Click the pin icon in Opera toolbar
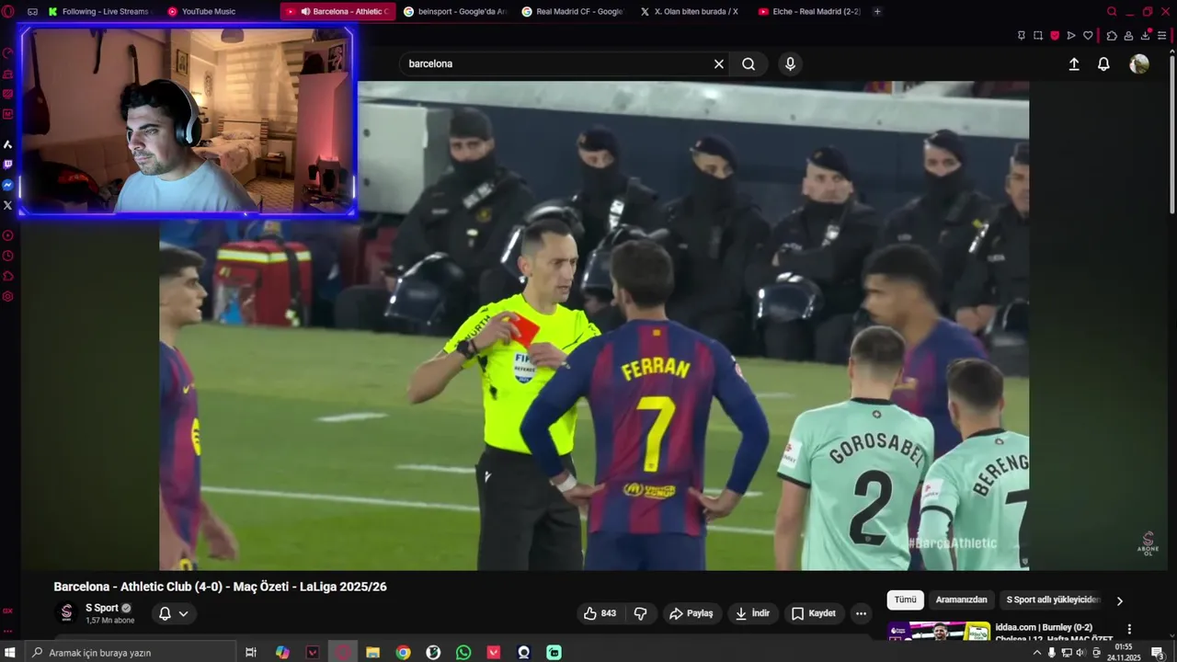1177x662 pixels. click(1022, 36)
